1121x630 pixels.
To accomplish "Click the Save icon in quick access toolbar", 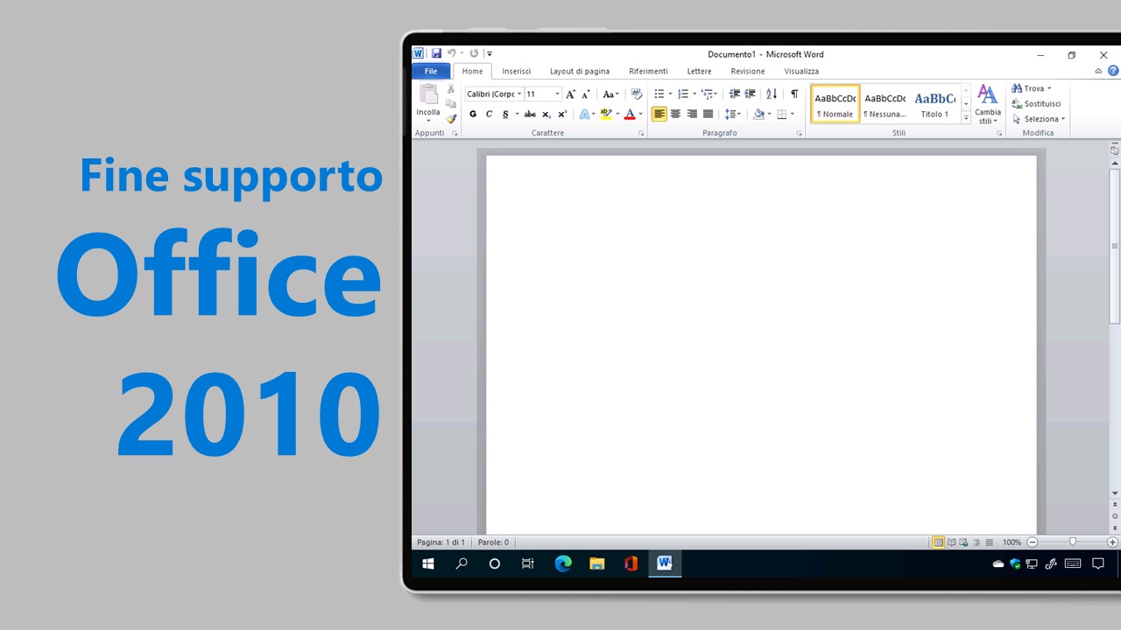I will pos(436,53).
